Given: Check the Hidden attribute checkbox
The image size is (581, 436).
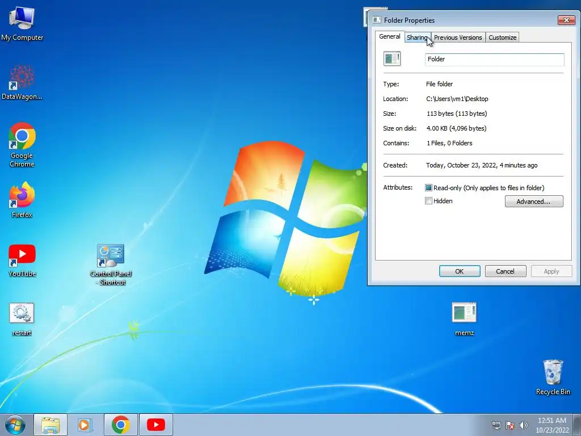Looking at the screenshot, I should [428, 201].
